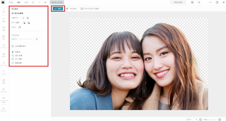226x121 pixels.
Task: Redo the last action
Action: point(45,2)
